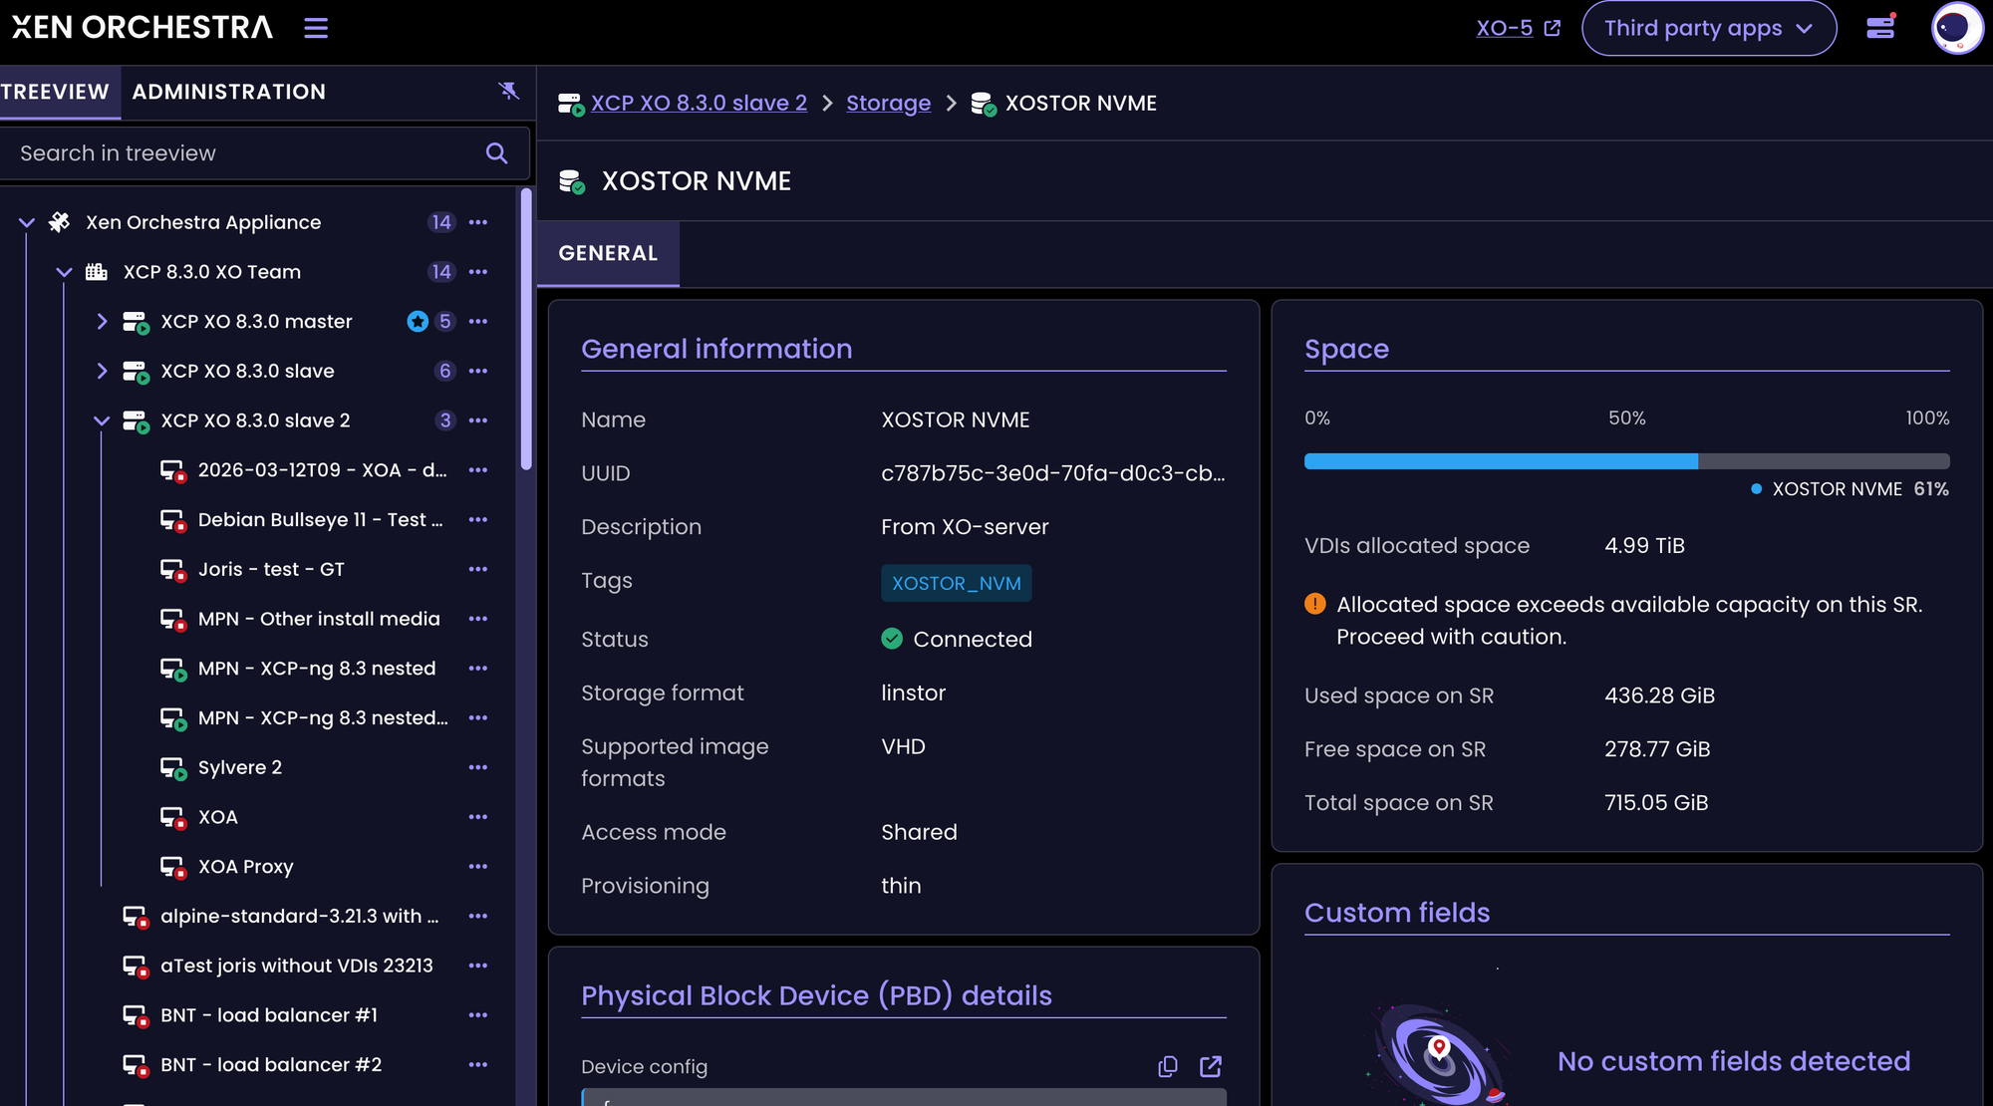The height and width of the screenshot is (1106, 1993).
Task: Click the XOSTOR NVME space usage bar
Action: click(1626, 461)
